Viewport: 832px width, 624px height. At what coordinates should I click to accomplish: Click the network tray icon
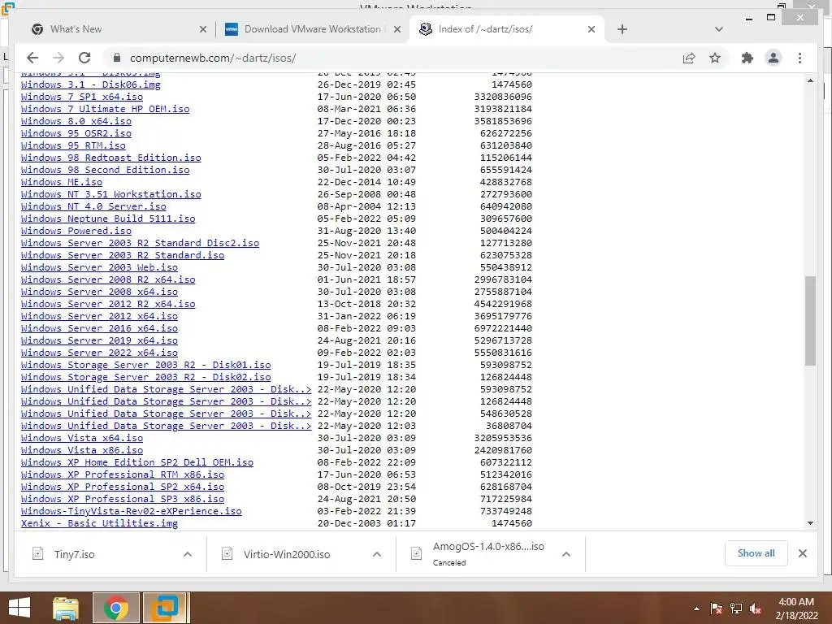736,609
